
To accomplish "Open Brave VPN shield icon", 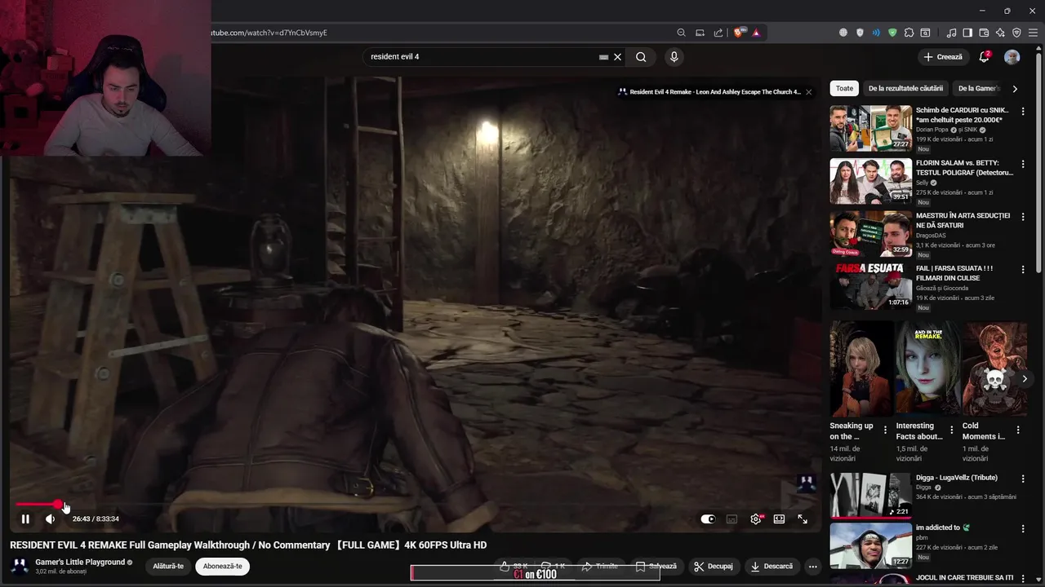I will [x=1016, y=33].
